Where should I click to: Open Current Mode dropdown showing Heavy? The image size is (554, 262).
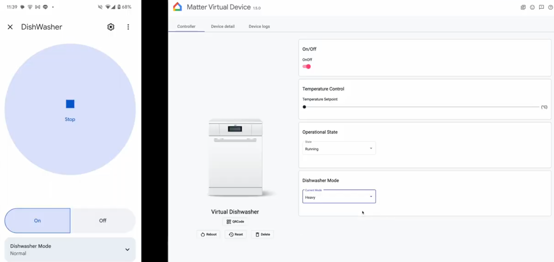point(339,196)
